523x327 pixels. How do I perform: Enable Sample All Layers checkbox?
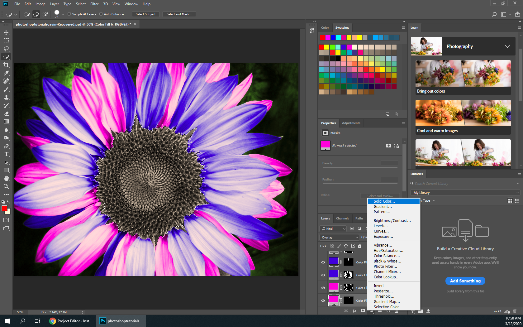point(69,14)
